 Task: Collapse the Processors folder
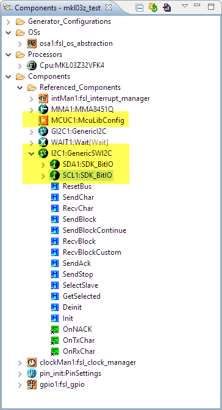coord(9,54)
